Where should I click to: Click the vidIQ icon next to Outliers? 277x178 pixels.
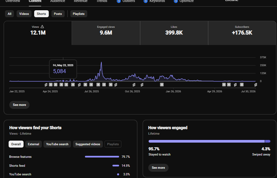pos(119,1)
